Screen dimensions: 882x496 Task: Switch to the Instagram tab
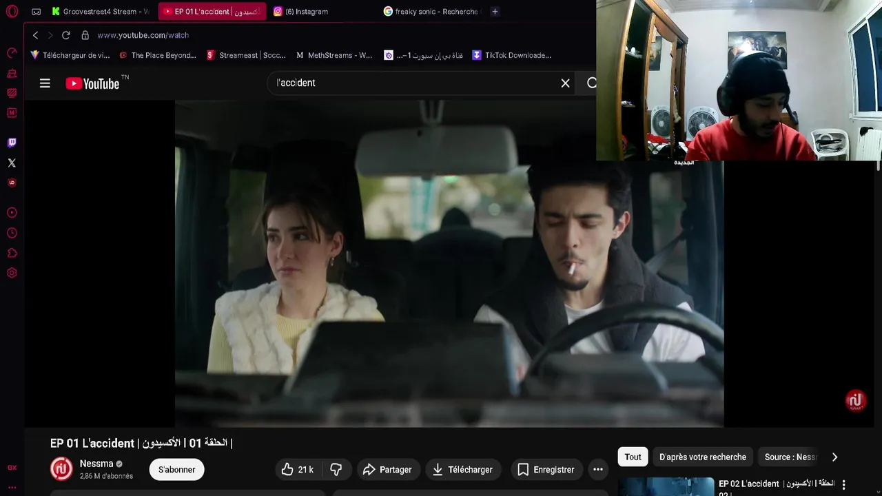pyautogui.click(x=321, y=12)
